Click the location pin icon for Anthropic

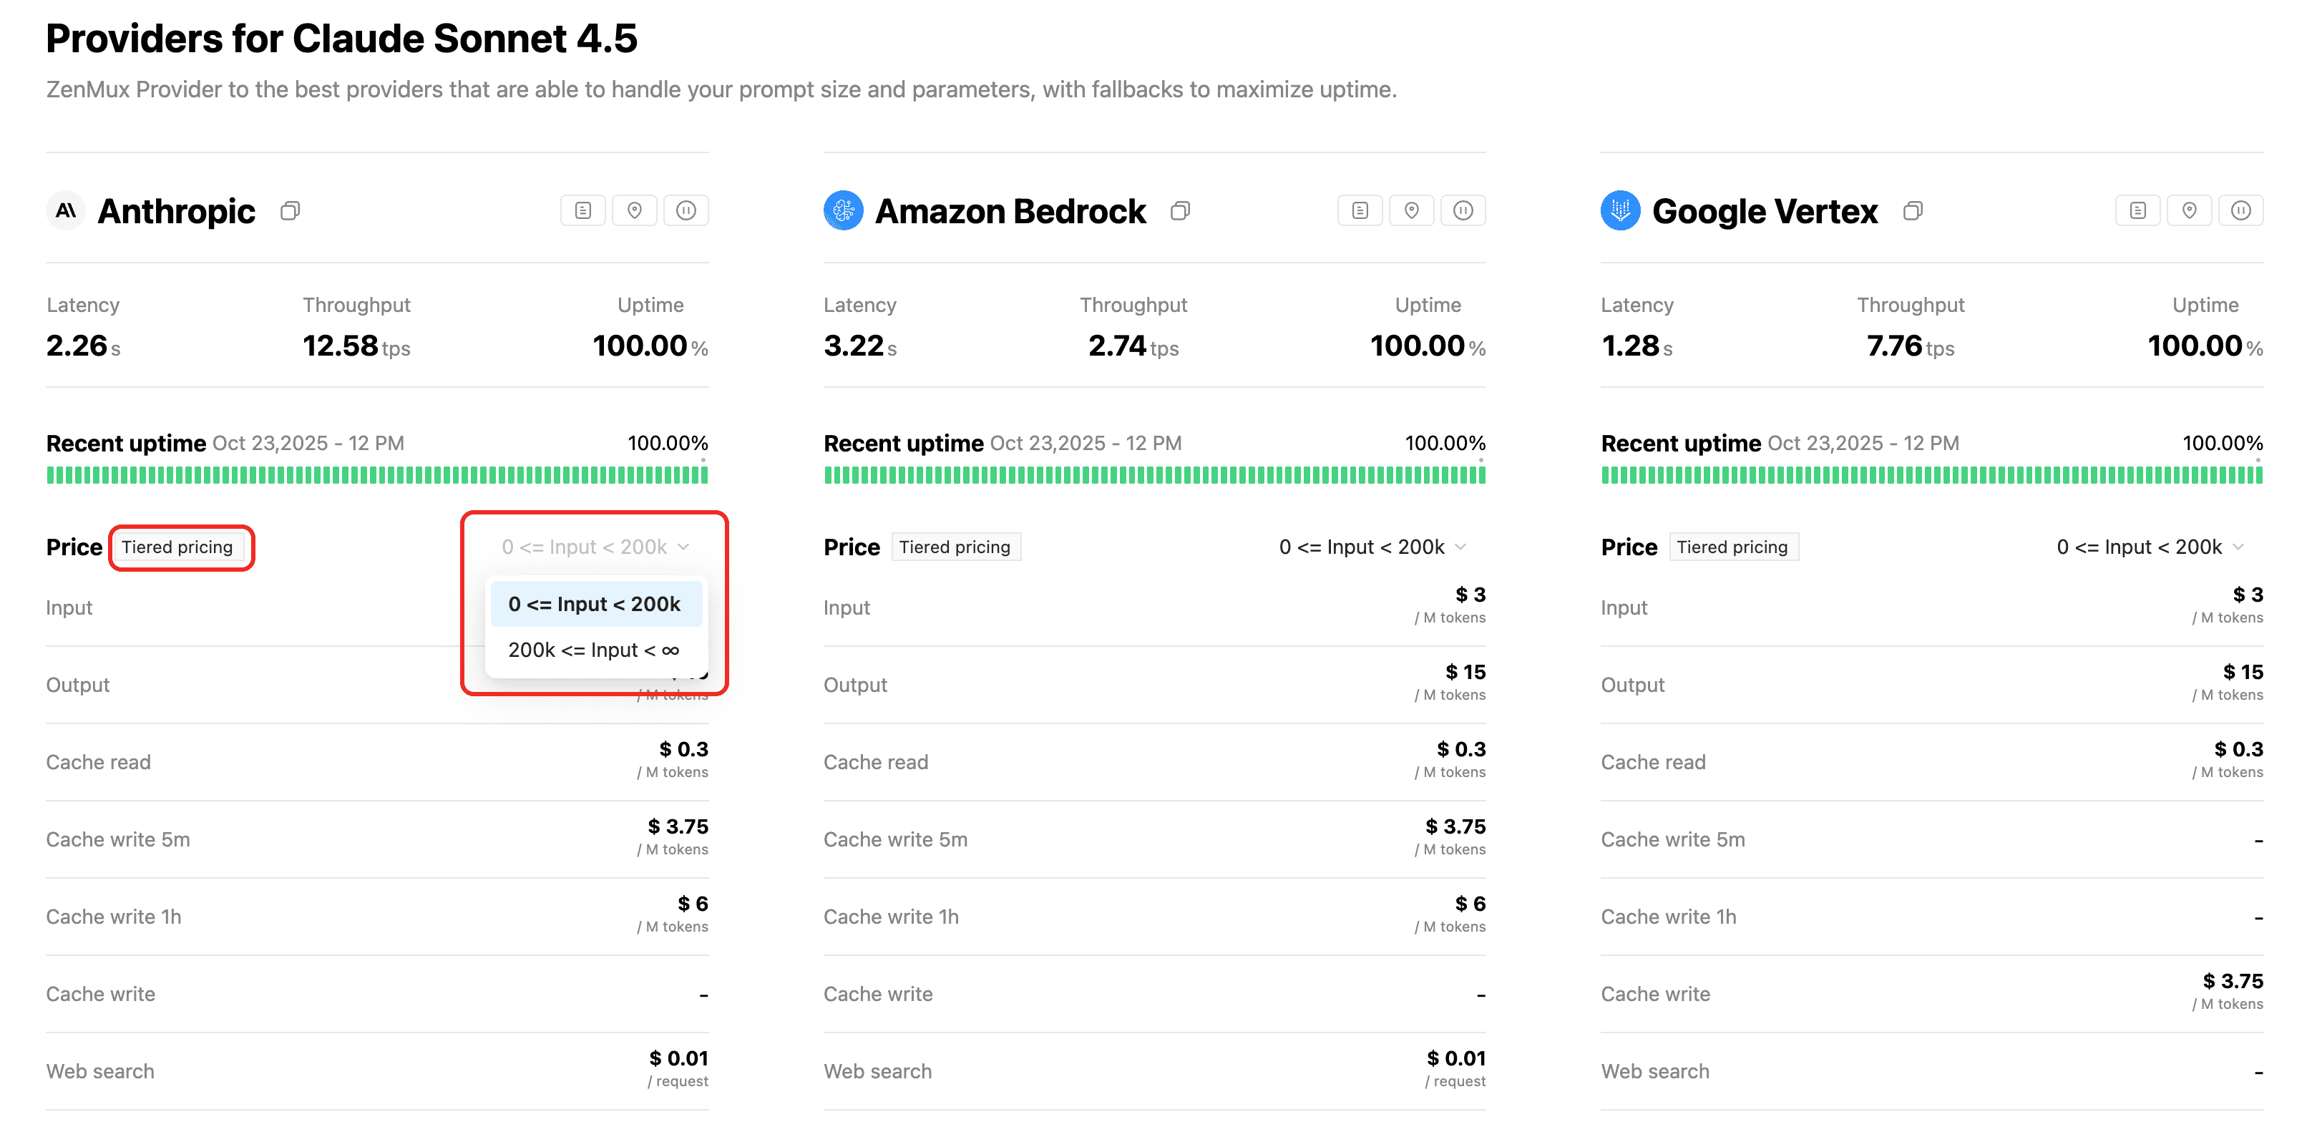click(634, 210)
